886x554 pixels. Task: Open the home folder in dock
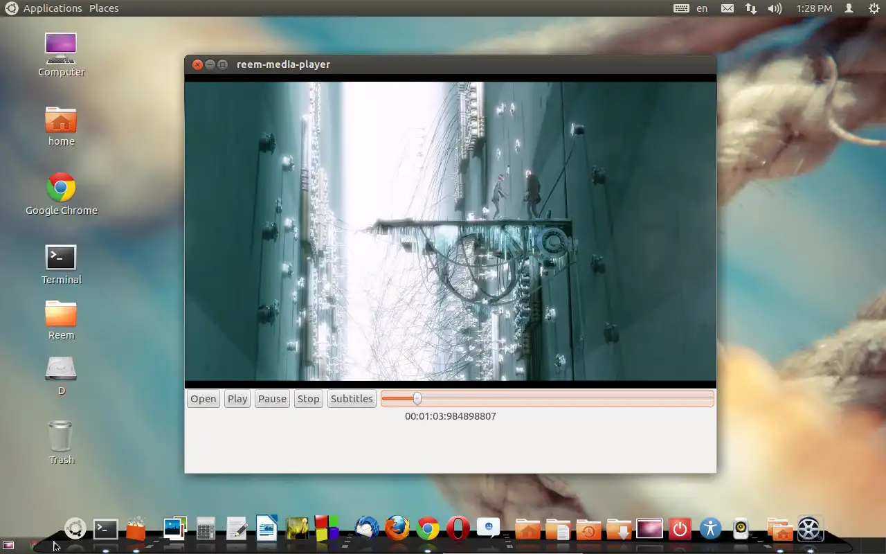coord(527,529)
